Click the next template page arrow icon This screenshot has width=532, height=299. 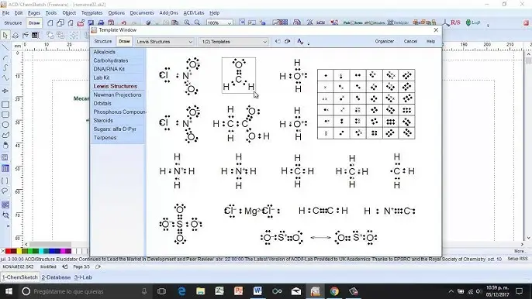[x=288, y=41]
